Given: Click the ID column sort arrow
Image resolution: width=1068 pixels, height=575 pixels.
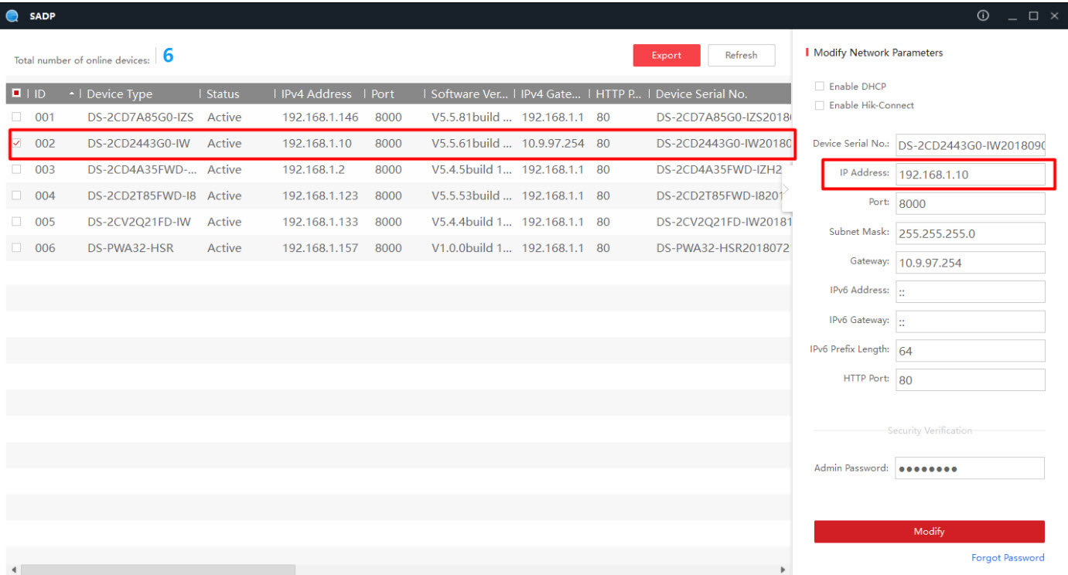Looking at the screenshot, I should coord(72,94).
